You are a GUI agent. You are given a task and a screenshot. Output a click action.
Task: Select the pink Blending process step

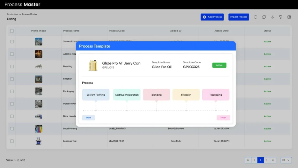pos(157,95)
